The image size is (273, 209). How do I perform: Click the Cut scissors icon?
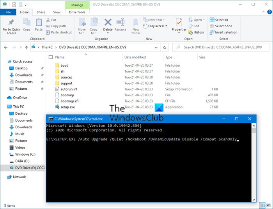coord(48,20)
